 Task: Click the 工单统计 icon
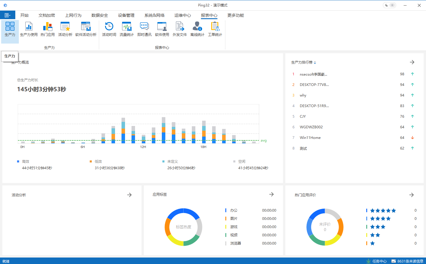click(x=215, y=29)
